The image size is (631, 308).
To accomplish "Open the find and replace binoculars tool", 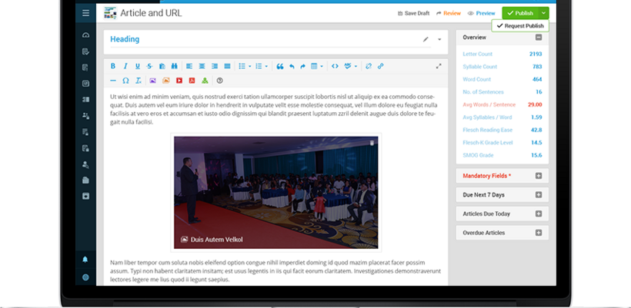I will (175, 66).
